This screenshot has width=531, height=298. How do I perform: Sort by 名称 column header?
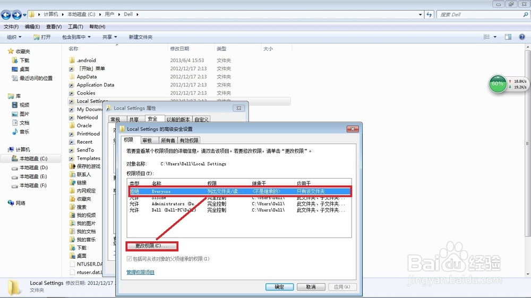click(73, 49)
